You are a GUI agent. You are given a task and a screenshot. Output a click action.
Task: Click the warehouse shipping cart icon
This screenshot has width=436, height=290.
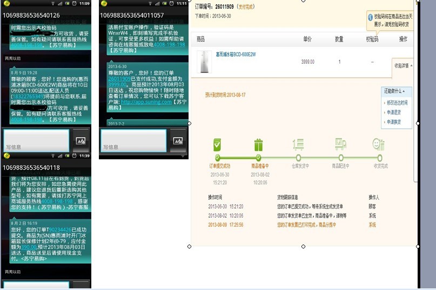tap(298, 144)
